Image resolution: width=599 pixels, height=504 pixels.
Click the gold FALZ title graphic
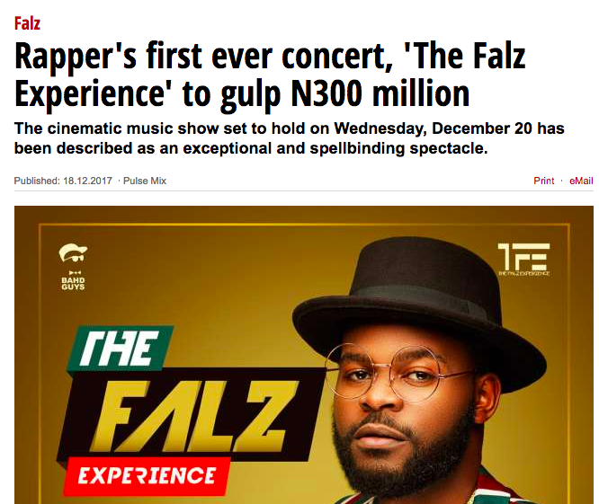point(190,415)
